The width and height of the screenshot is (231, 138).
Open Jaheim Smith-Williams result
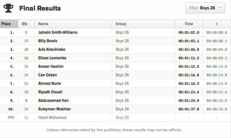pyautogui.click(x=58, y=32)
